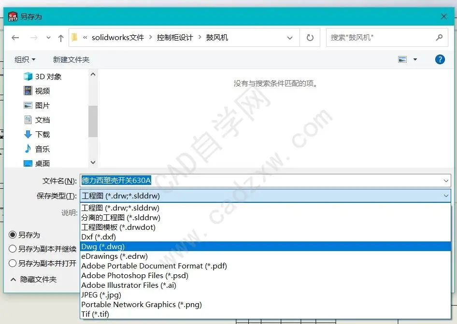Click the 图片 sidebar icon
Screen dimensions: 457x324
pyautogui.click(x=29, y=105)
